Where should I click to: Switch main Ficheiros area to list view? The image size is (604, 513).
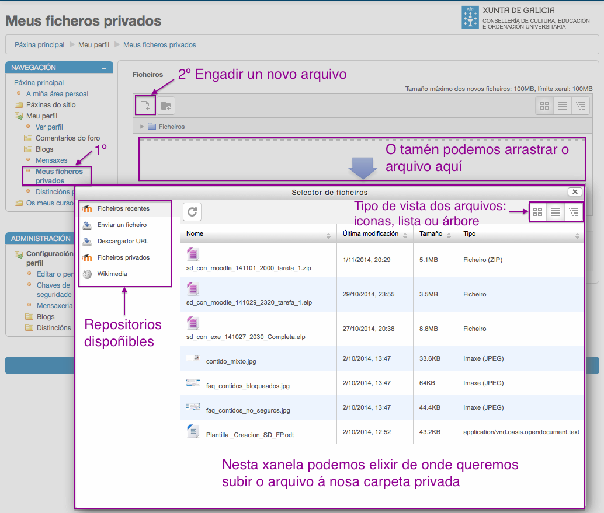561,106
